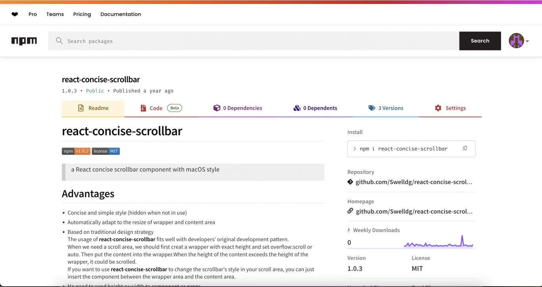Click the version 1.0.3 value in sidebar
The image size is (542, 287).
pyautogui.click(x=355, y=268)
